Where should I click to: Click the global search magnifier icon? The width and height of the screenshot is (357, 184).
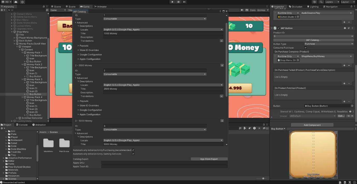[x=321, y=2]
